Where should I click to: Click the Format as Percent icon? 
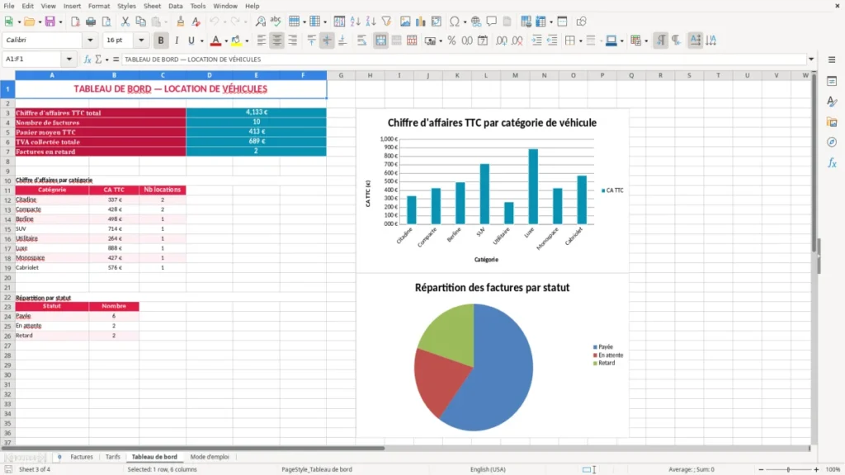point(451,40)
